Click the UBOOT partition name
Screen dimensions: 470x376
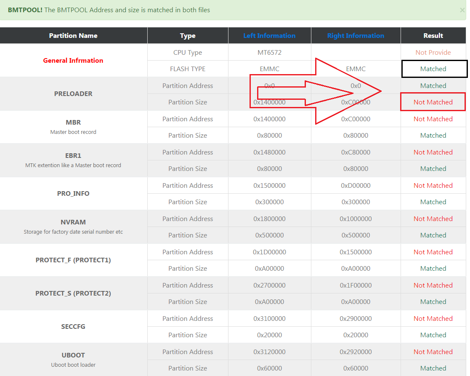point(73,355)
